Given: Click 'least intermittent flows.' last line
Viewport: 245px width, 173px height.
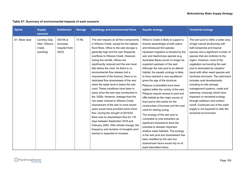Looking at the screenshot, I should tap(156, 147).
